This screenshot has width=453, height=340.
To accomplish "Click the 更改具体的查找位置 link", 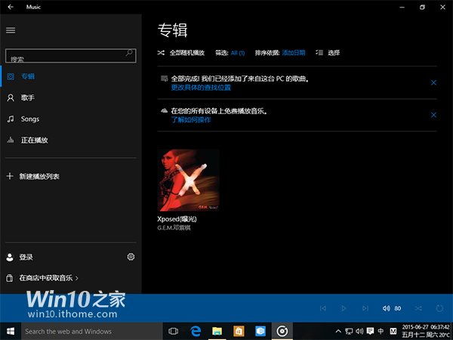I will pos(201,88).
